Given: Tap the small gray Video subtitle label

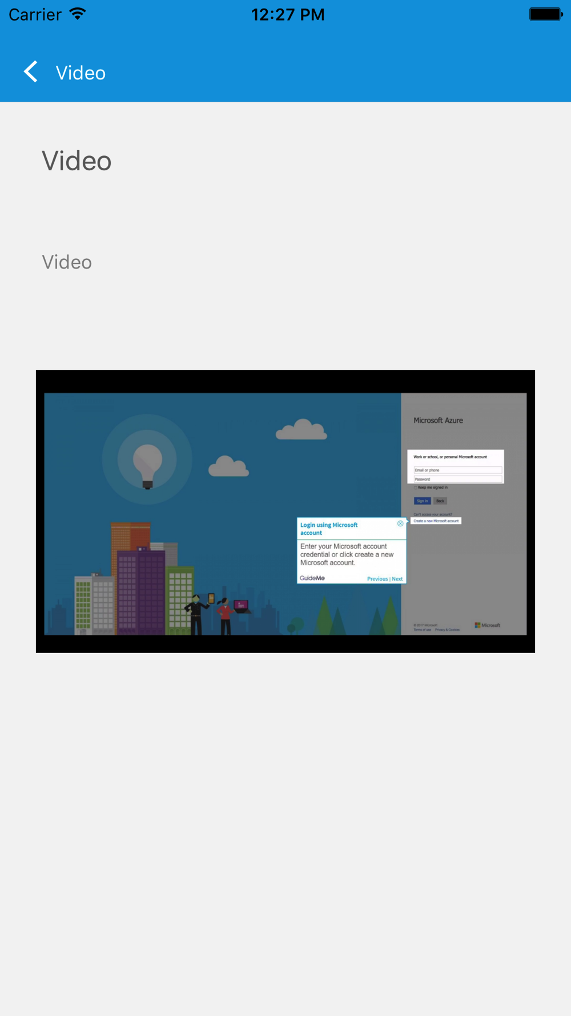Looking at the screenshot, I should 67,262.
